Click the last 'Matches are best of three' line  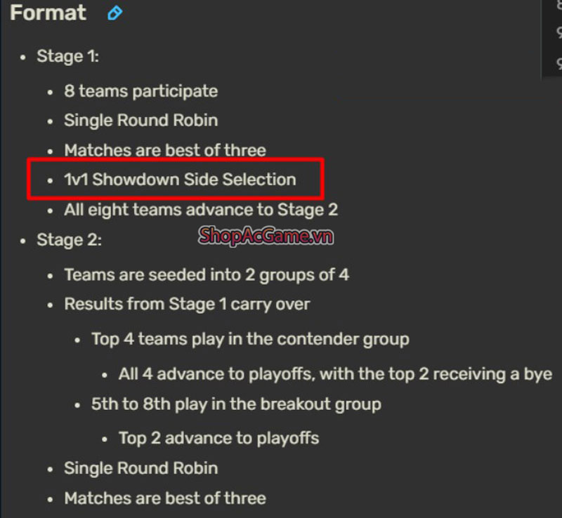[x=165, y=498]
